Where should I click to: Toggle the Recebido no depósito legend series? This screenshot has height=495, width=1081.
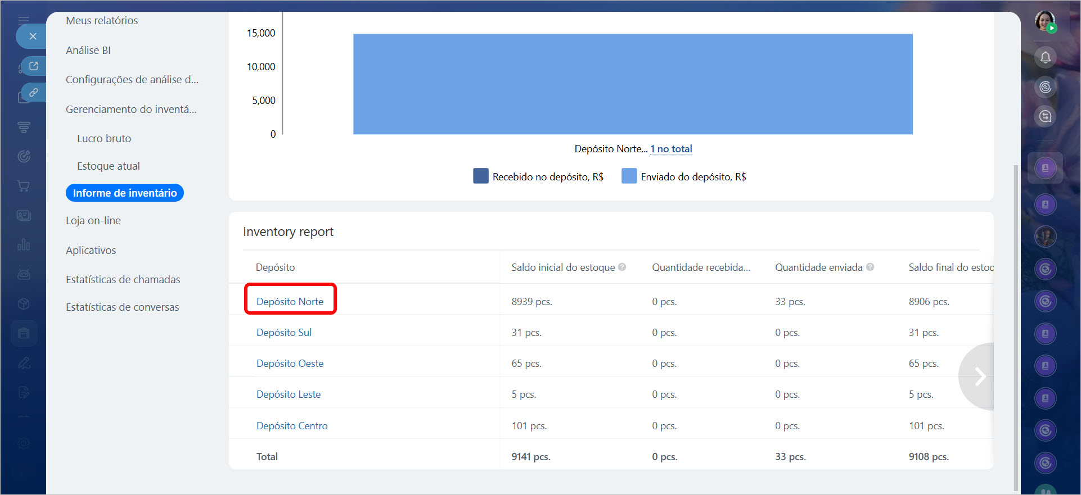coord(538,176)
